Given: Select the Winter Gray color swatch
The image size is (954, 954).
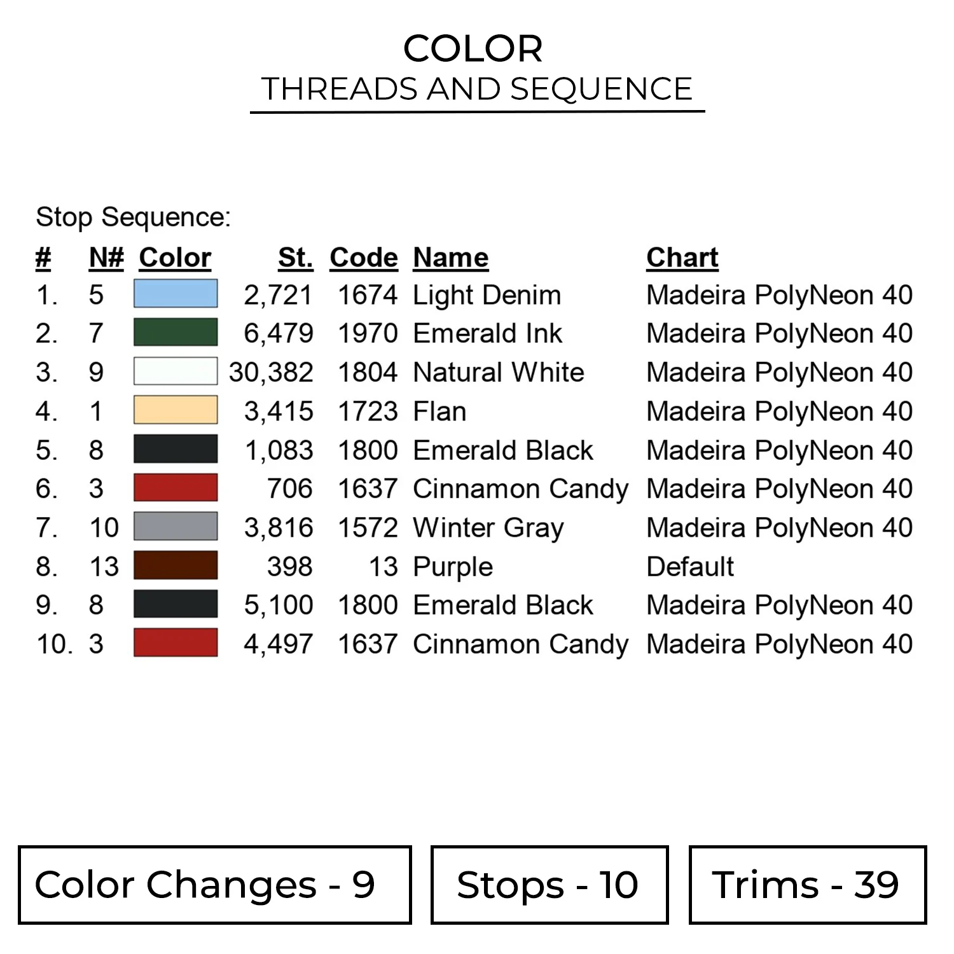Looking at the screenshot, I should pos(176,527).
